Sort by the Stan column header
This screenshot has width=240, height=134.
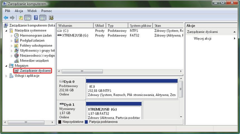[x=168, y=26]
